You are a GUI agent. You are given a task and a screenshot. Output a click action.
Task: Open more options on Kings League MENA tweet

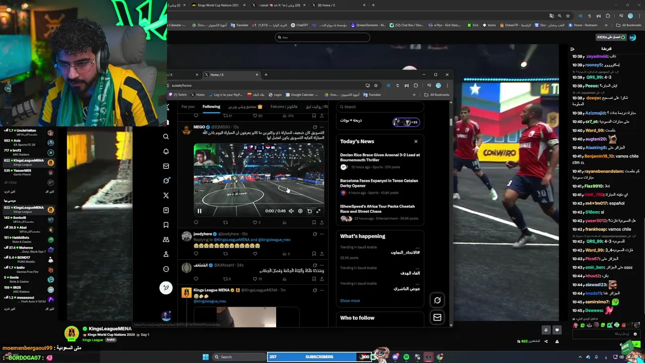point(321,290)
